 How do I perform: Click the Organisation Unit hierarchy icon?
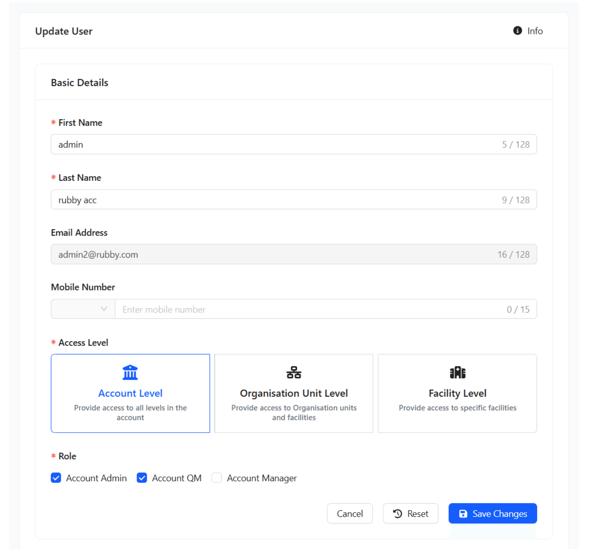click(294, 372)
